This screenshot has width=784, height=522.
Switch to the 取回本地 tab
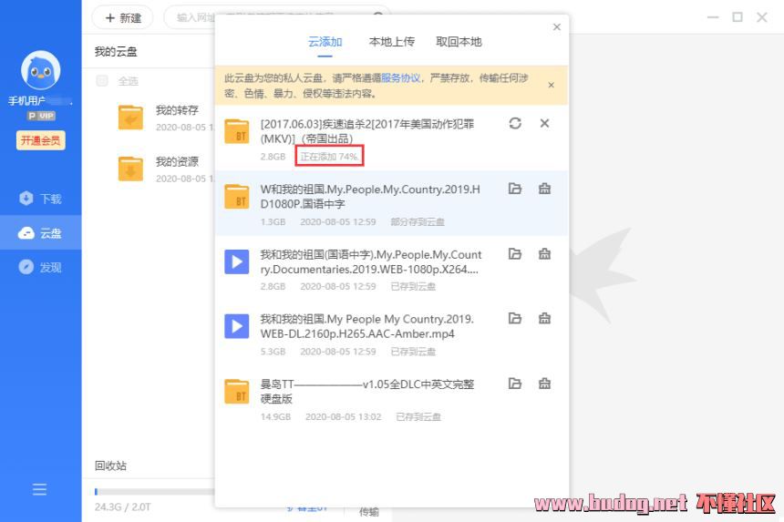coord(459,42)
